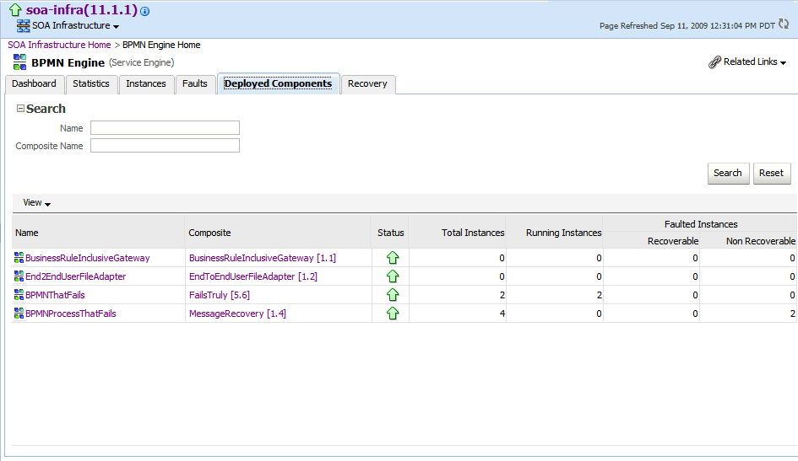798x461 pixels.
Task: Click the Search button
Action: click(728, 173)
